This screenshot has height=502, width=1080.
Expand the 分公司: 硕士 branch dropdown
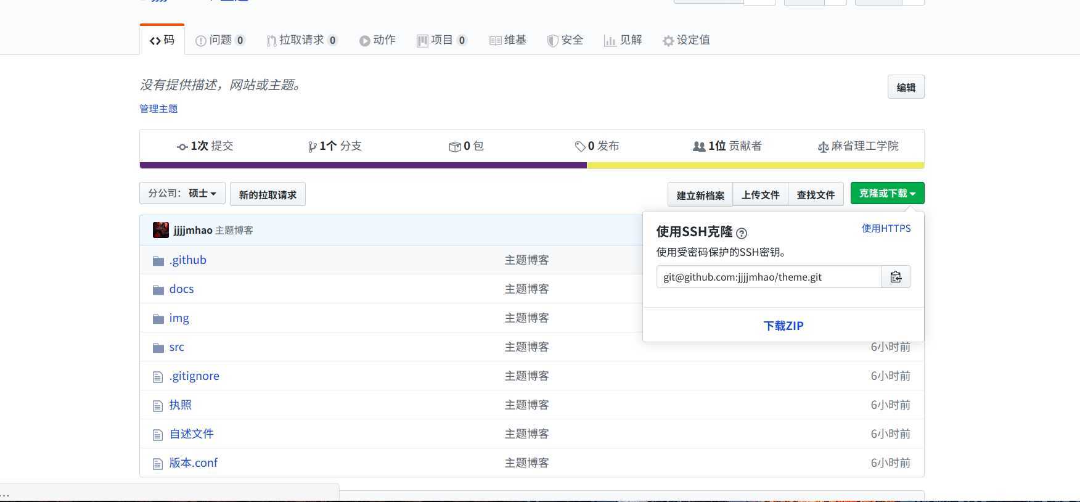tap(182, 194)
